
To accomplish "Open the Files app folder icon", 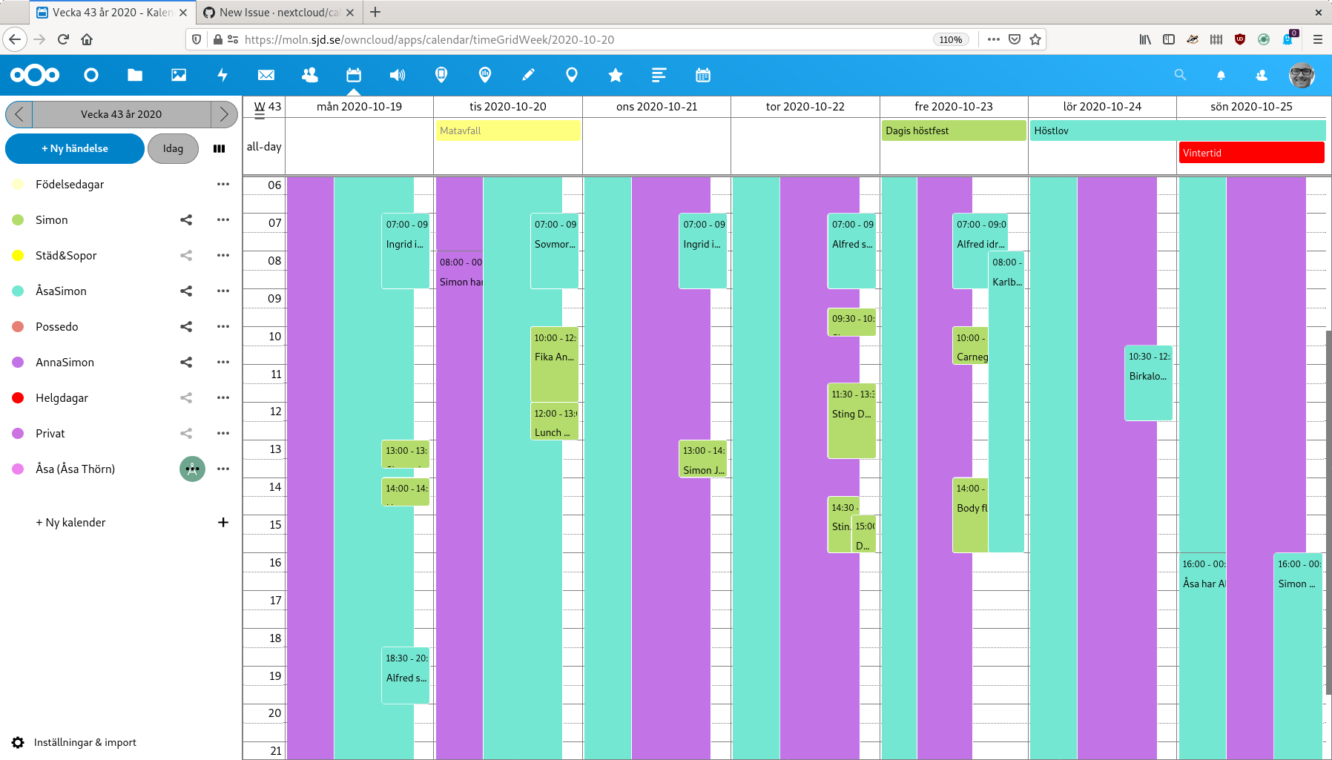I will (x=134, y=75).
